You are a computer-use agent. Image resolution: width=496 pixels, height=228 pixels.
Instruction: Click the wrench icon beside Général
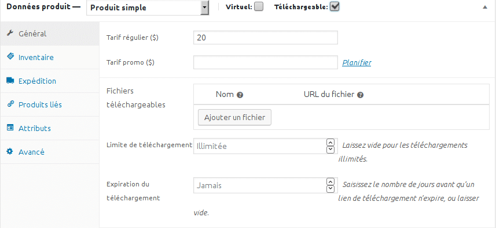coord(10,33)
